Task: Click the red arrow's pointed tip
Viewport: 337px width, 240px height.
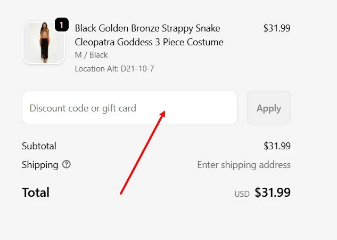Action: click(x=165, y=111)
